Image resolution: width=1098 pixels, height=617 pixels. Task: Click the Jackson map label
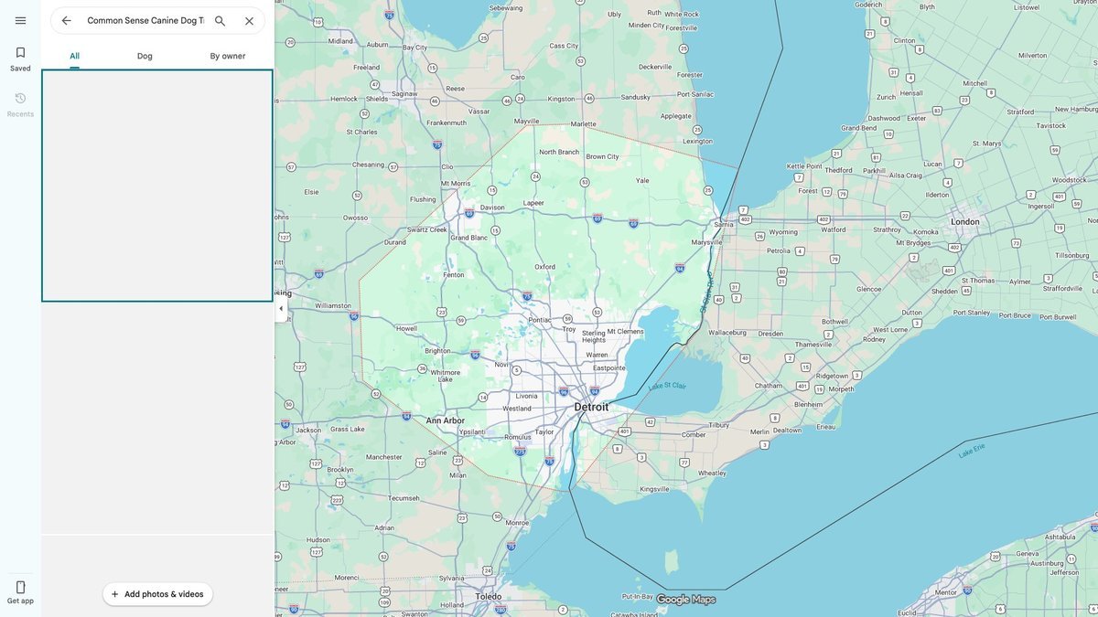click(x=308, y=430)
